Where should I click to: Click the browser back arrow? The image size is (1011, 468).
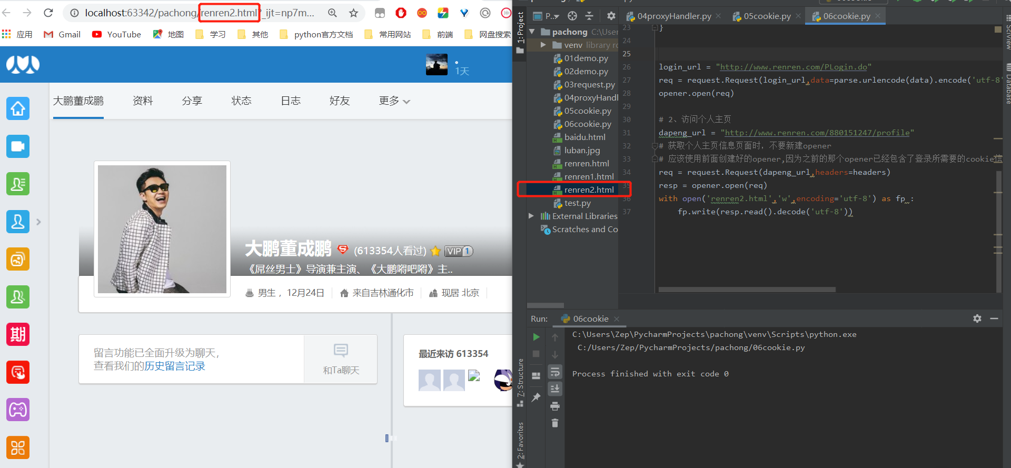(7, 13)
